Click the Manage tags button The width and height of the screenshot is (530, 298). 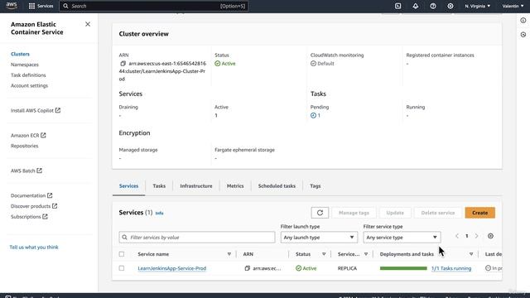tap(354, 213)
